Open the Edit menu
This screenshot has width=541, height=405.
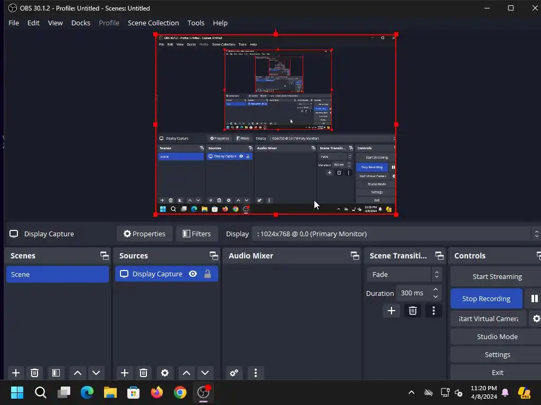[33, 23]
